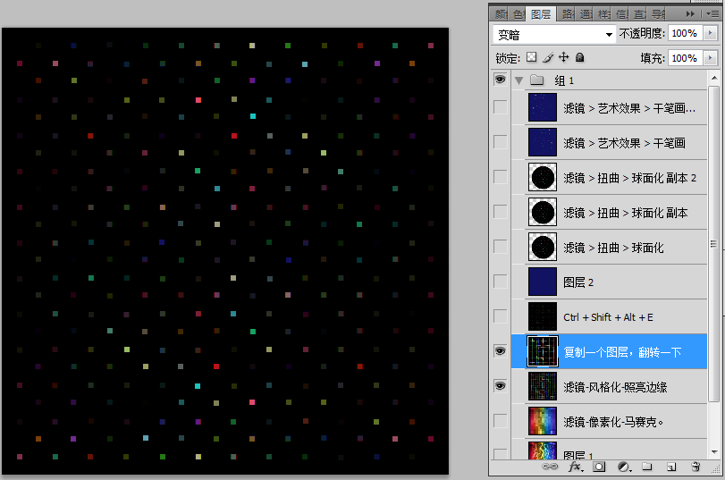
Task: Click the link layers icon
Action: [551, 467]
